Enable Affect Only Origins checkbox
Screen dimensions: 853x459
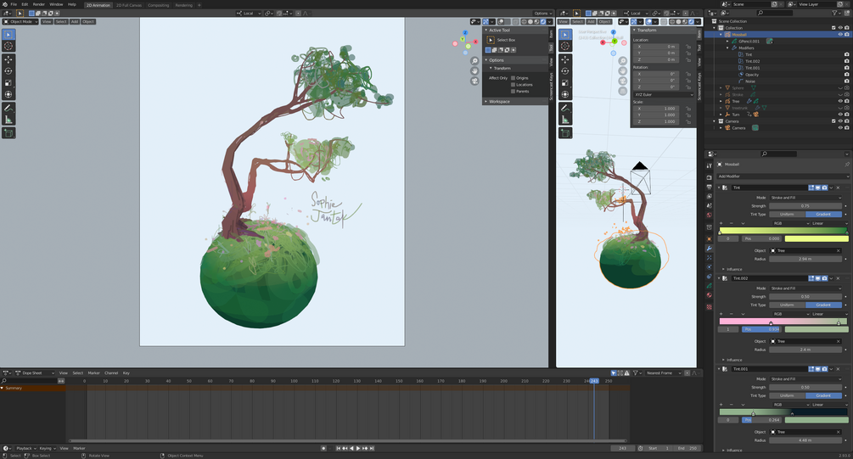513,78
